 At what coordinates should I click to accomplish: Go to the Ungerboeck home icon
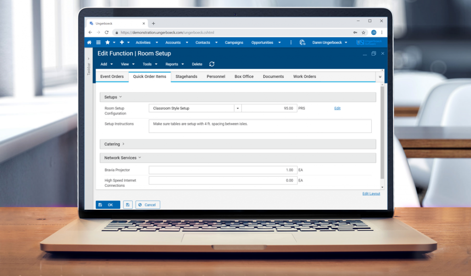pyautogui.click(x=89, y=42)
